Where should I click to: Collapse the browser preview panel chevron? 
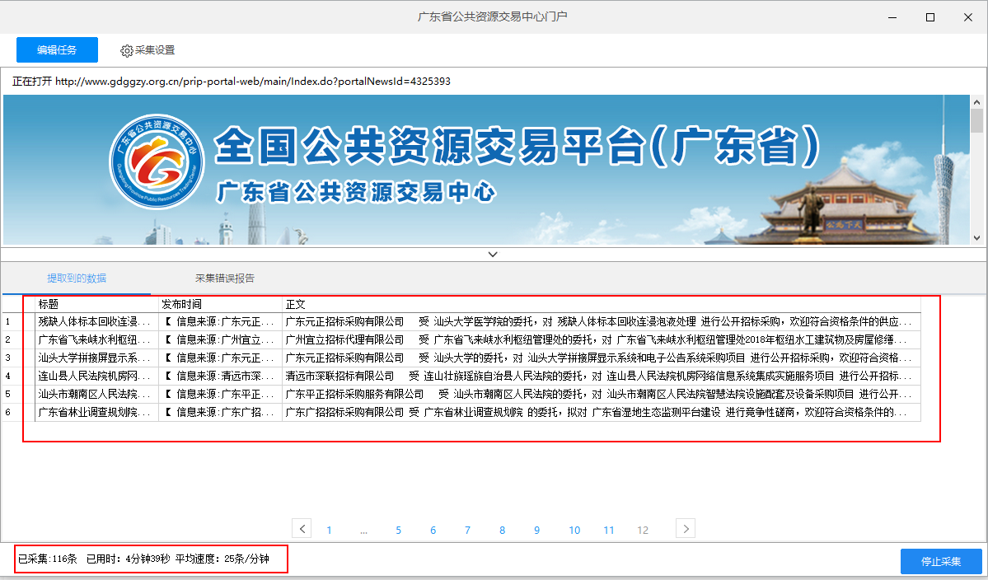pos(493,255)
